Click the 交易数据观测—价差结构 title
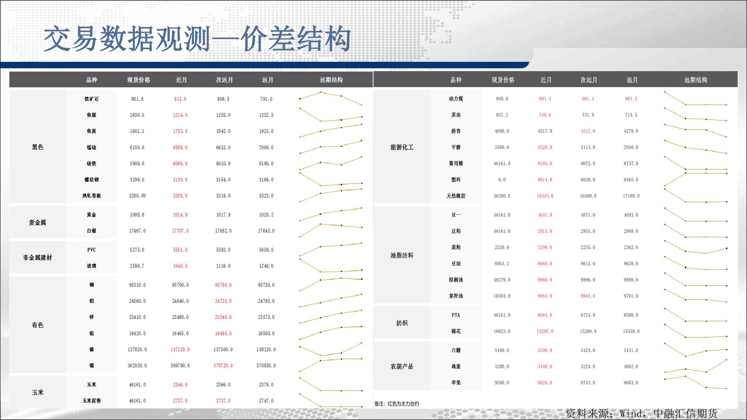The width and height of the screenshot is (747, 420). click(x=197, y=39)
